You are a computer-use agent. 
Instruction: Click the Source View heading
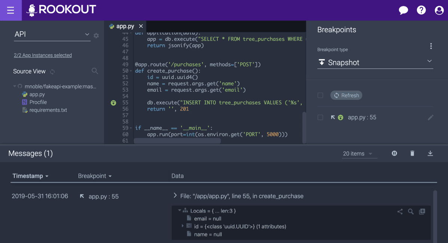click(x=29, y=71)
